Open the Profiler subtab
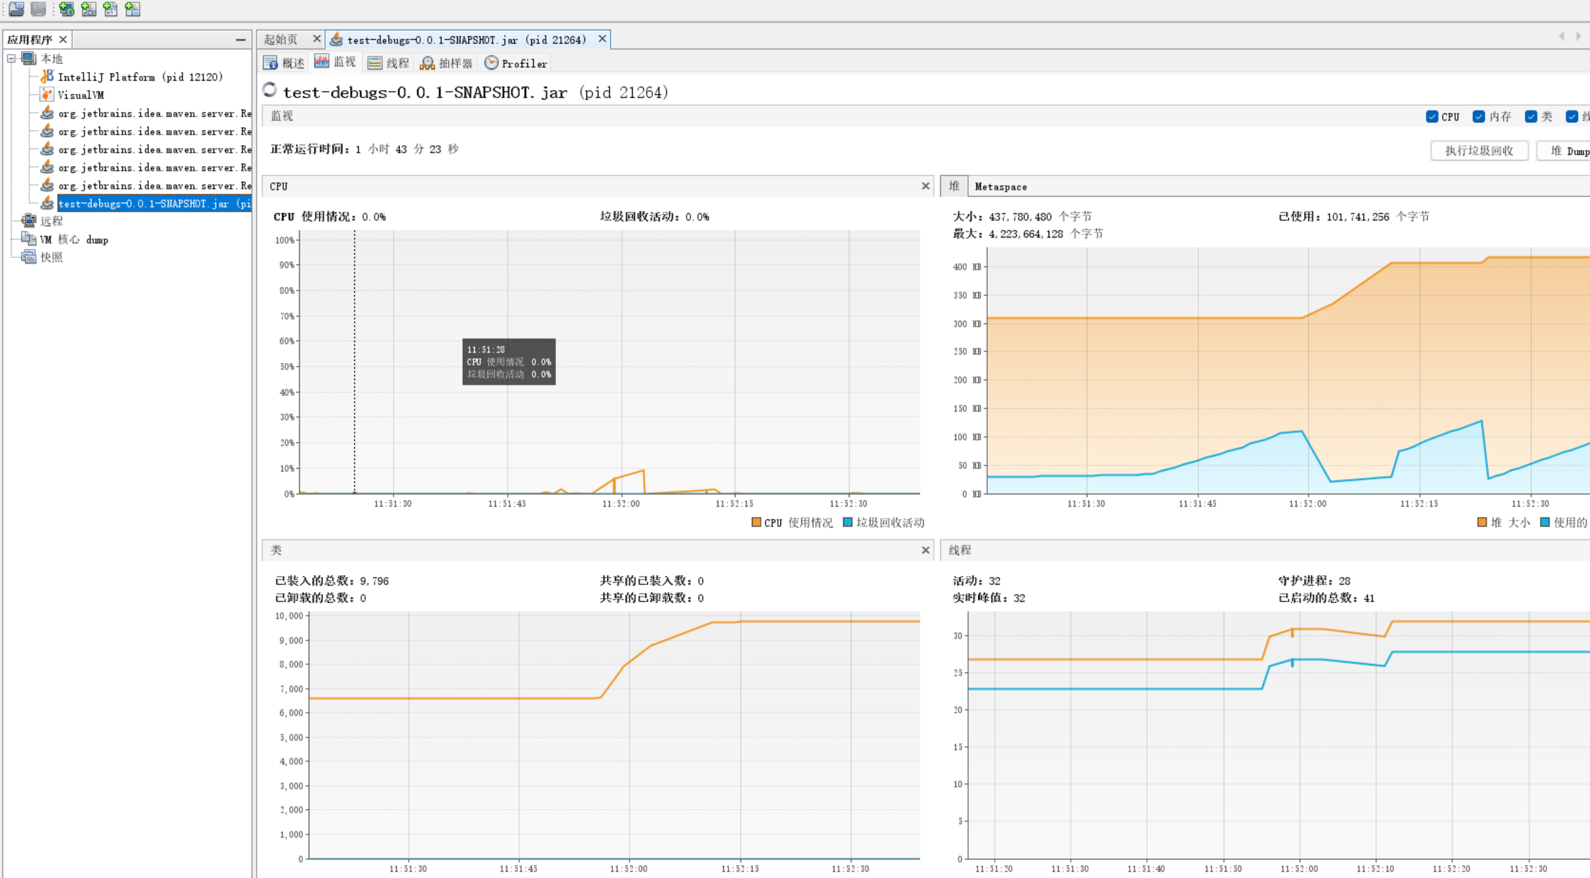The height and width of the screenshot is (878, 1590). [516, 63]
